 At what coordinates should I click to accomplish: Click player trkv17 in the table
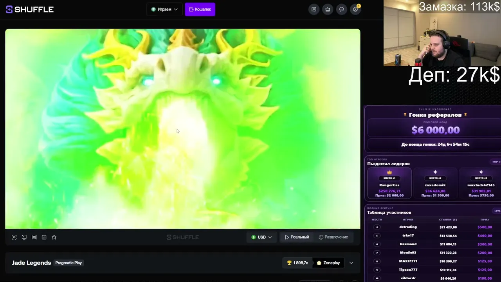[408, 236]
